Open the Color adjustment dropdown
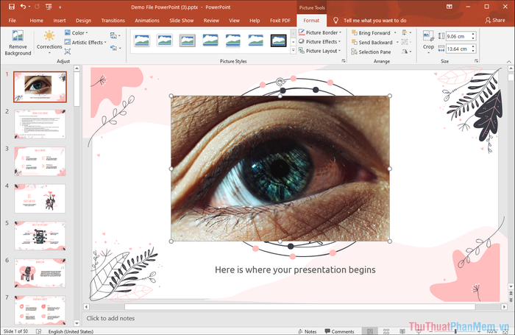515x335 pixels. coord(77,33)
